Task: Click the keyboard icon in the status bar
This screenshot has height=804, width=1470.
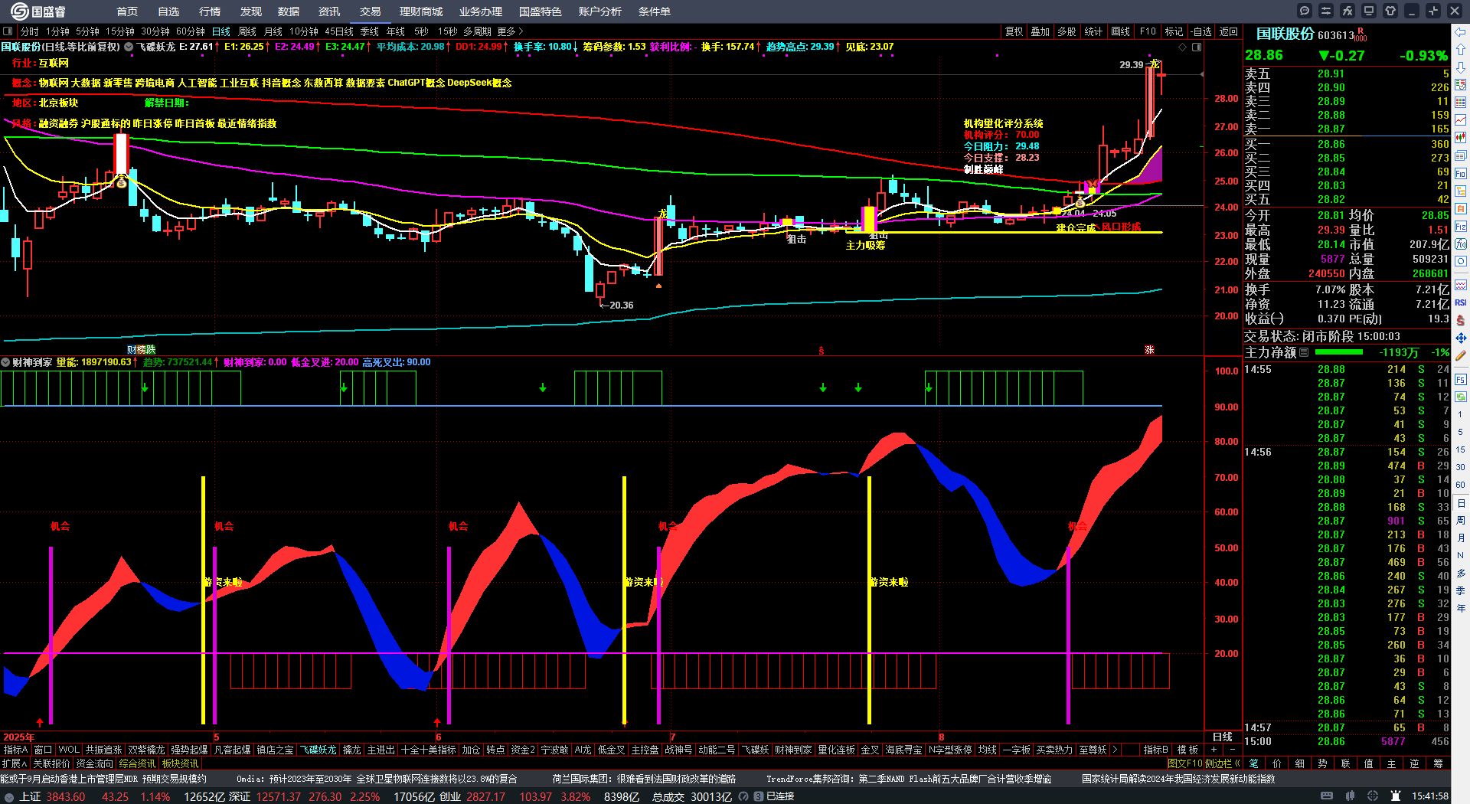Action: [x=1327, y=796]
